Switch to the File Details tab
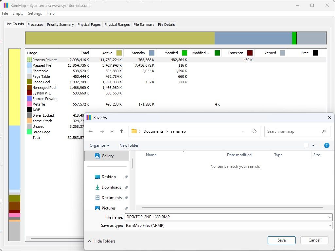Image resolution: width=335 pixels, height=251 pixels. pyautogui.click(x=167, y=25)
